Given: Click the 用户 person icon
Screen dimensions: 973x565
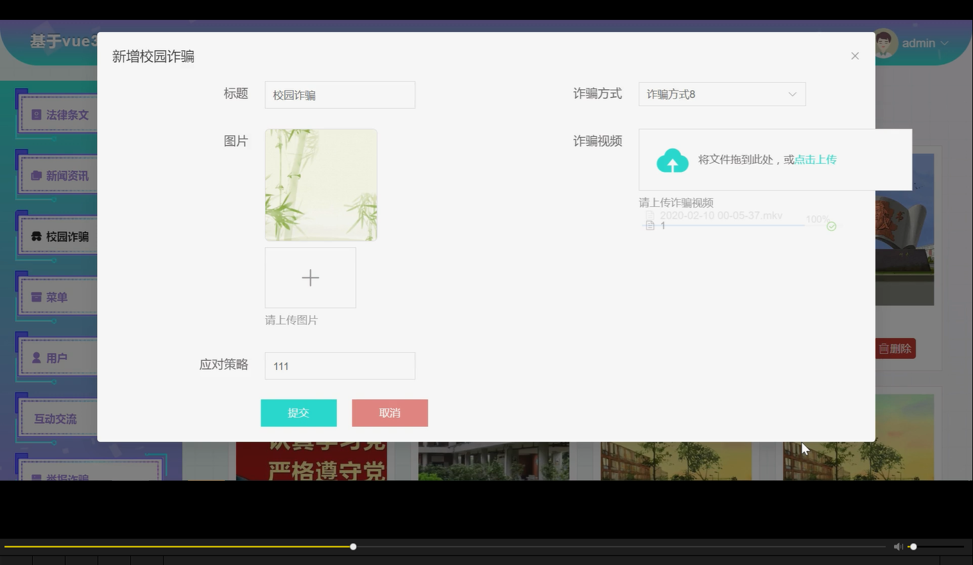Looking at the screenshot, I should 37,356.
